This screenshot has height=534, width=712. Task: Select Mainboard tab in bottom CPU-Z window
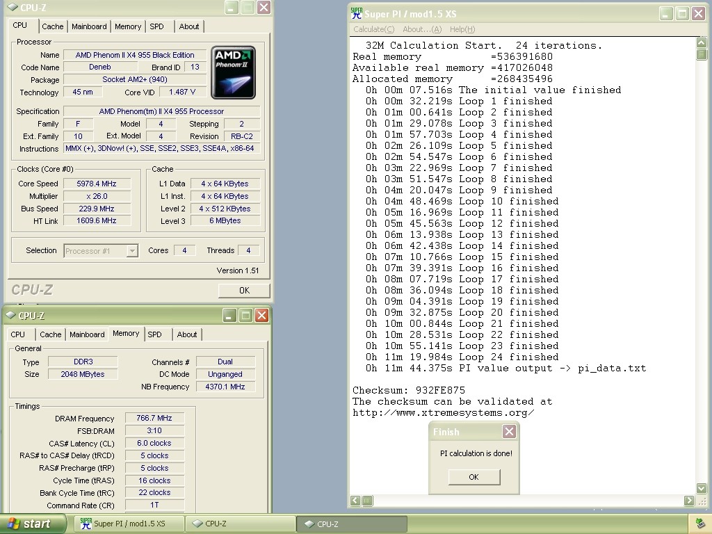click(87, 334)
